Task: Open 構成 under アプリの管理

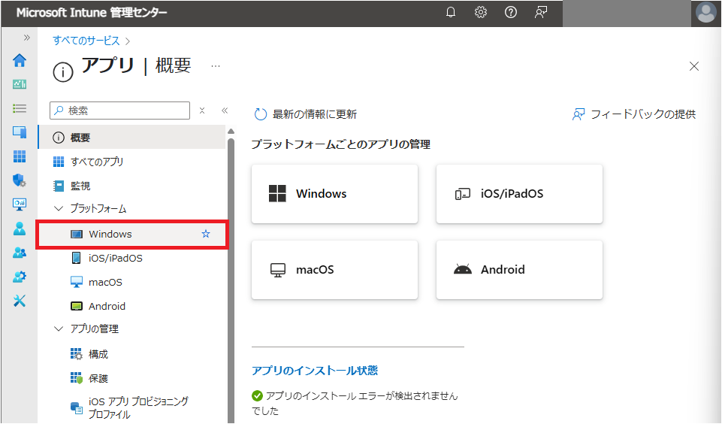Action: (x=131, y=354)
